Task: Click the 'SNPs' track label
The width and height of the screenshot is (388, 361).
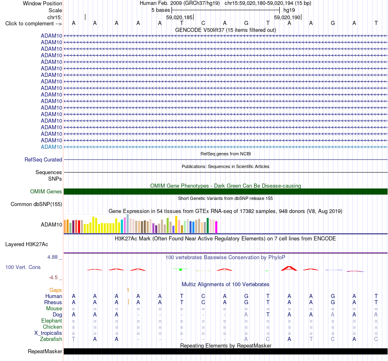Action: (55, 179)
